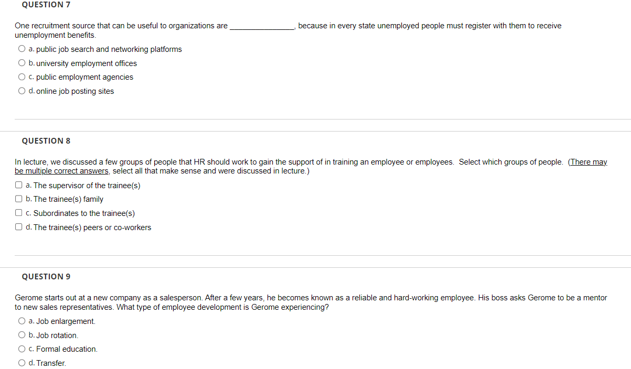Click the Question 8 prompt text
Viewport: 631px width, 369px height.
point(262,161)
